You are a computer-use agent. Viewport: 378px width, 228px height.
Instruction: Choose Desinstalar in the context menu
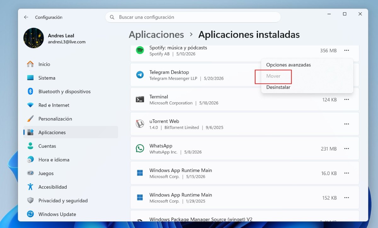coord(307,87)
